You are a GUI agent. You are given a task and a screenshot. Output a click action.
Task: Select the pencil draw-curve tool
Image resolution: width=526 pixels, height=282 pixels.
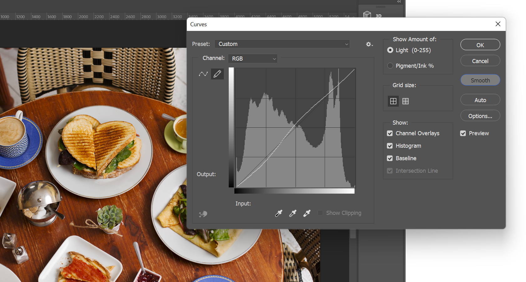[x=217, y=74]
